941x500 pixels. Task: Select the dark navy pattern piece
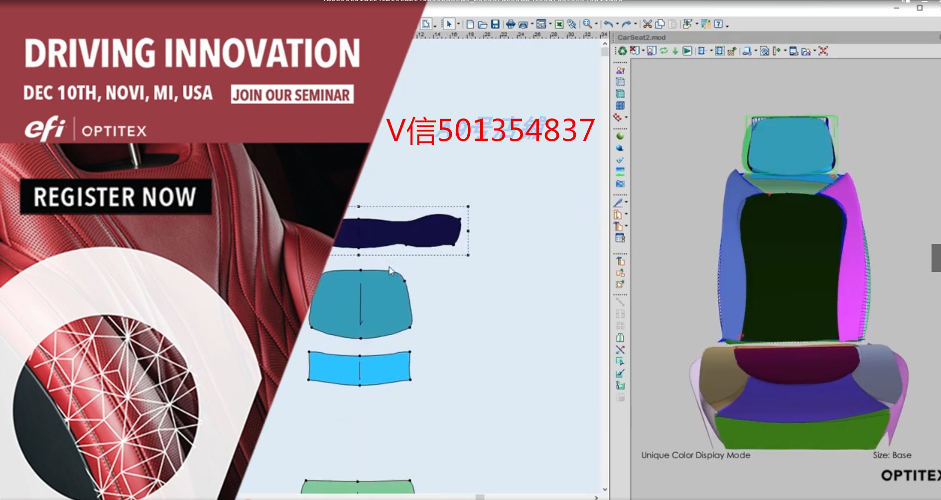(399, 231)
